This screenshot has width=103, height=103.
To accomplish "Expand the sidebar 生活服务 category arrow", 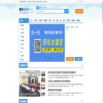I will coord(27,56).
